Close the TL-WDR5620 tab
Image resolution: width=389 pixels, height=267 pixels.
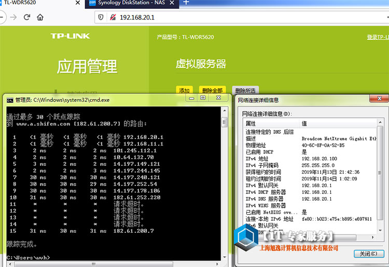pos(78,3)
